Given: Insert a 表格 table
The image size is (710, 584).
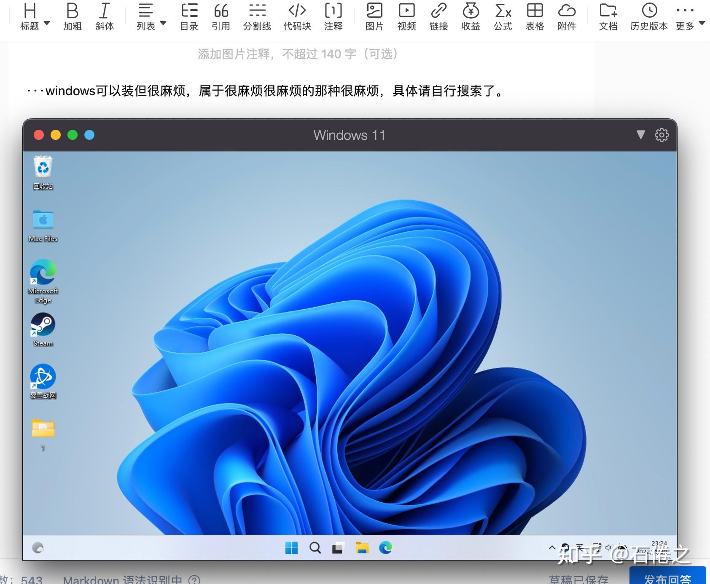Looking at the screenshot, I should coord(535,17).
